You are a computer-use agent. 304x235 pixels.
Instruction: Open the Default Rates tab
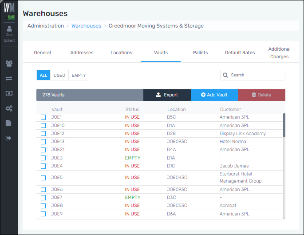(240, 52)
